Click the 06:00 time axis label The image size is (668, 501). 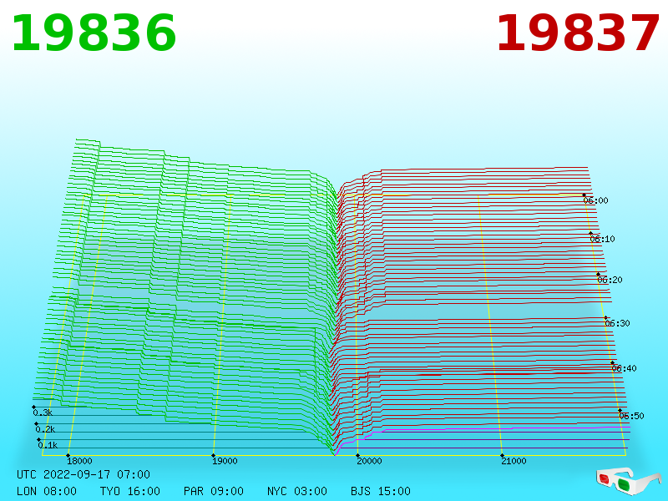tap(596, 200)
